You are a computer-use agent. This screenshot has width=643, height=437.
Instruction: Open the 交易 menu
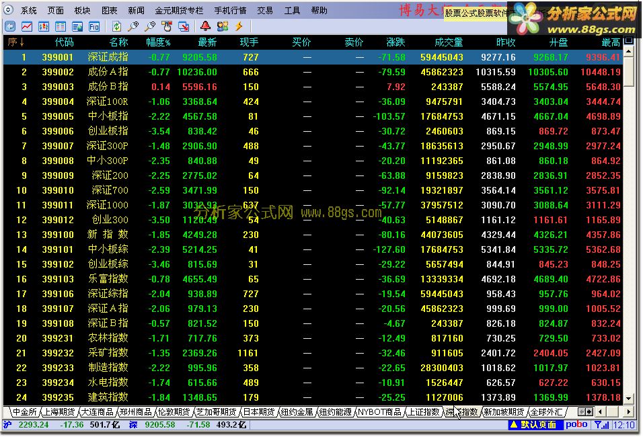[x=265, y=10]
